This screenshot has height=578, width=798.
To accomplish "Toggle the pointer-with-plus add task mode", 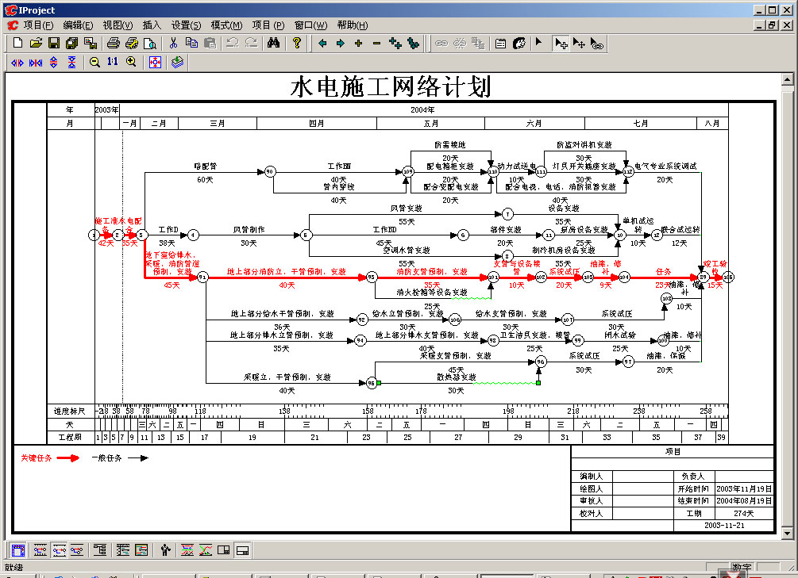I will (x=561, y=43).
